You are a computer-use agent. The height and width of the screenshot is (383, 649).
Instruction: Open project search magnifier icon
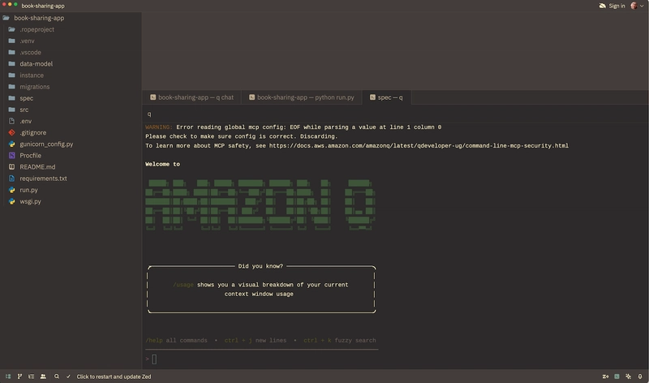coord(57,377)
